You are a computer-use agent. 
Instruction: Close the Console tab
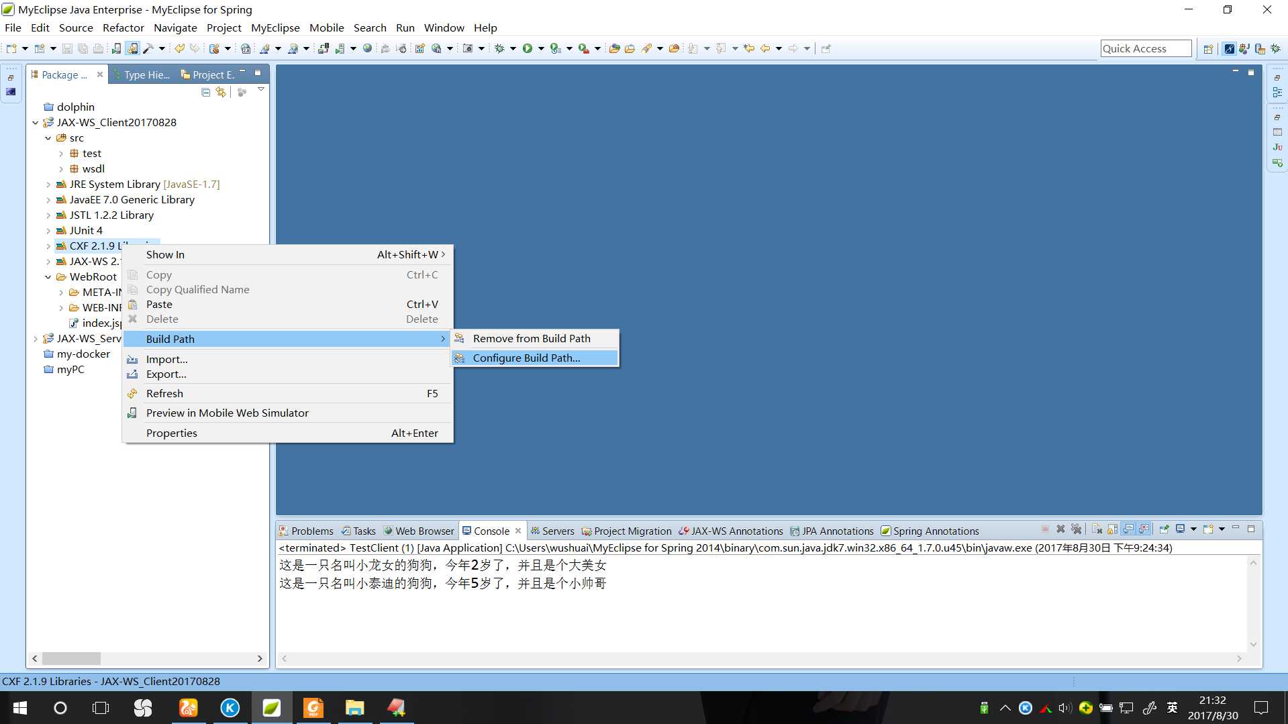[x=518, y=531]
